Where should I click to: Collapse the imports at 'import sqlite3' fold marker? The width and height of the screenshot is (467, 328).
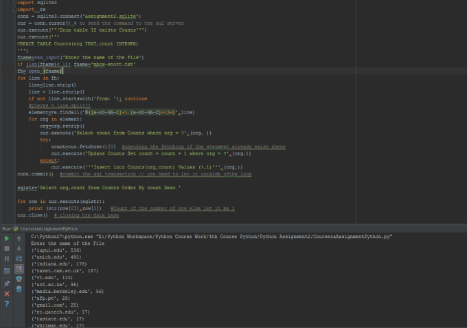click(x=14, y=2)
